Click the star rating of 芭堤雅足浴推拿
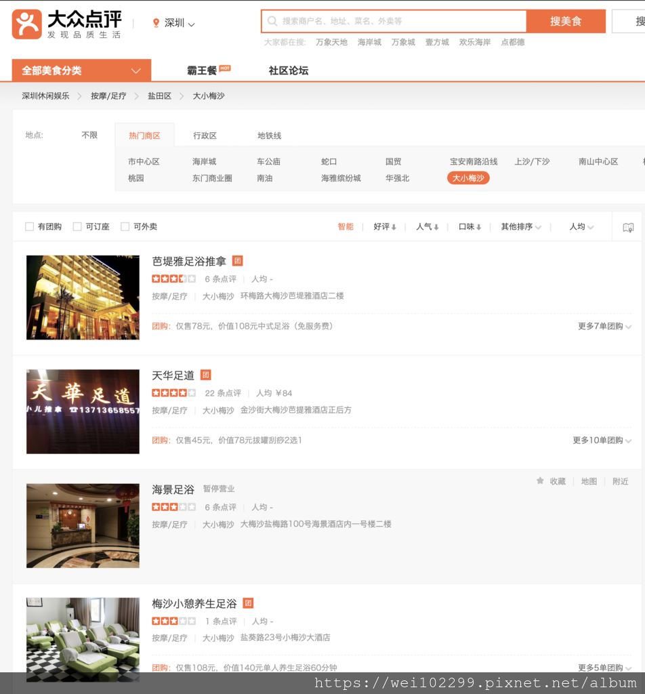645x694 pixels. click(x=174, y=279)
